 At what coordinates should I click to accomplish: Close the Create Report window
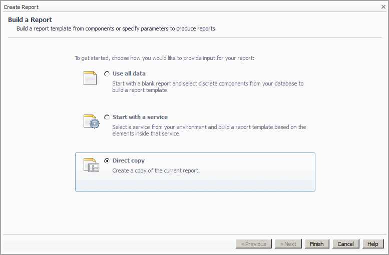[x=383, y=7]
